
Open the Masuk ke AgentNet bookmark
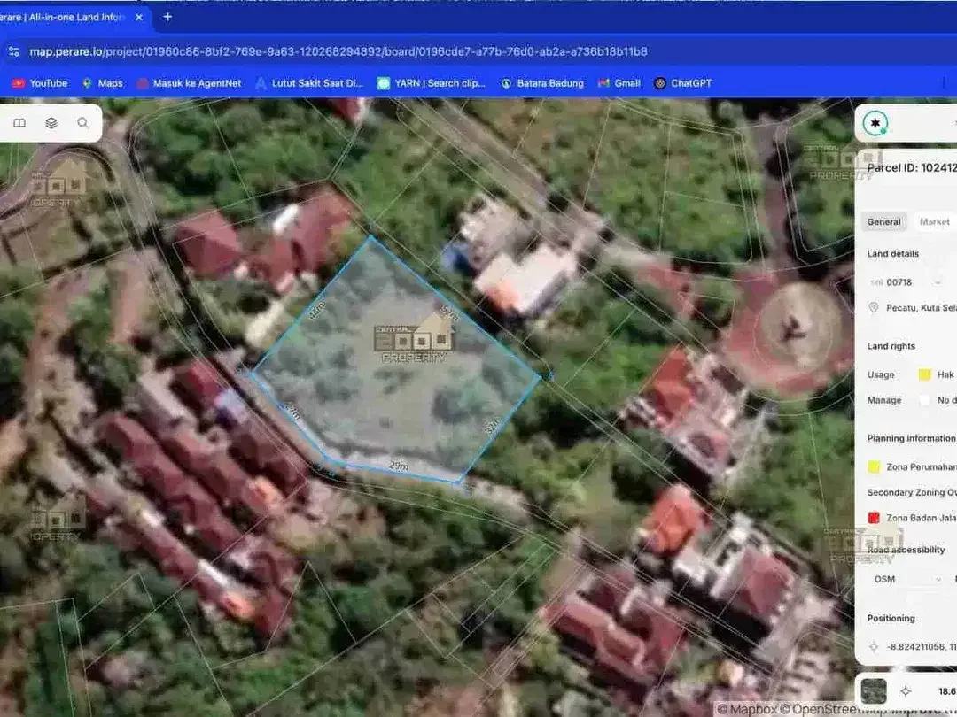(190, 83)
